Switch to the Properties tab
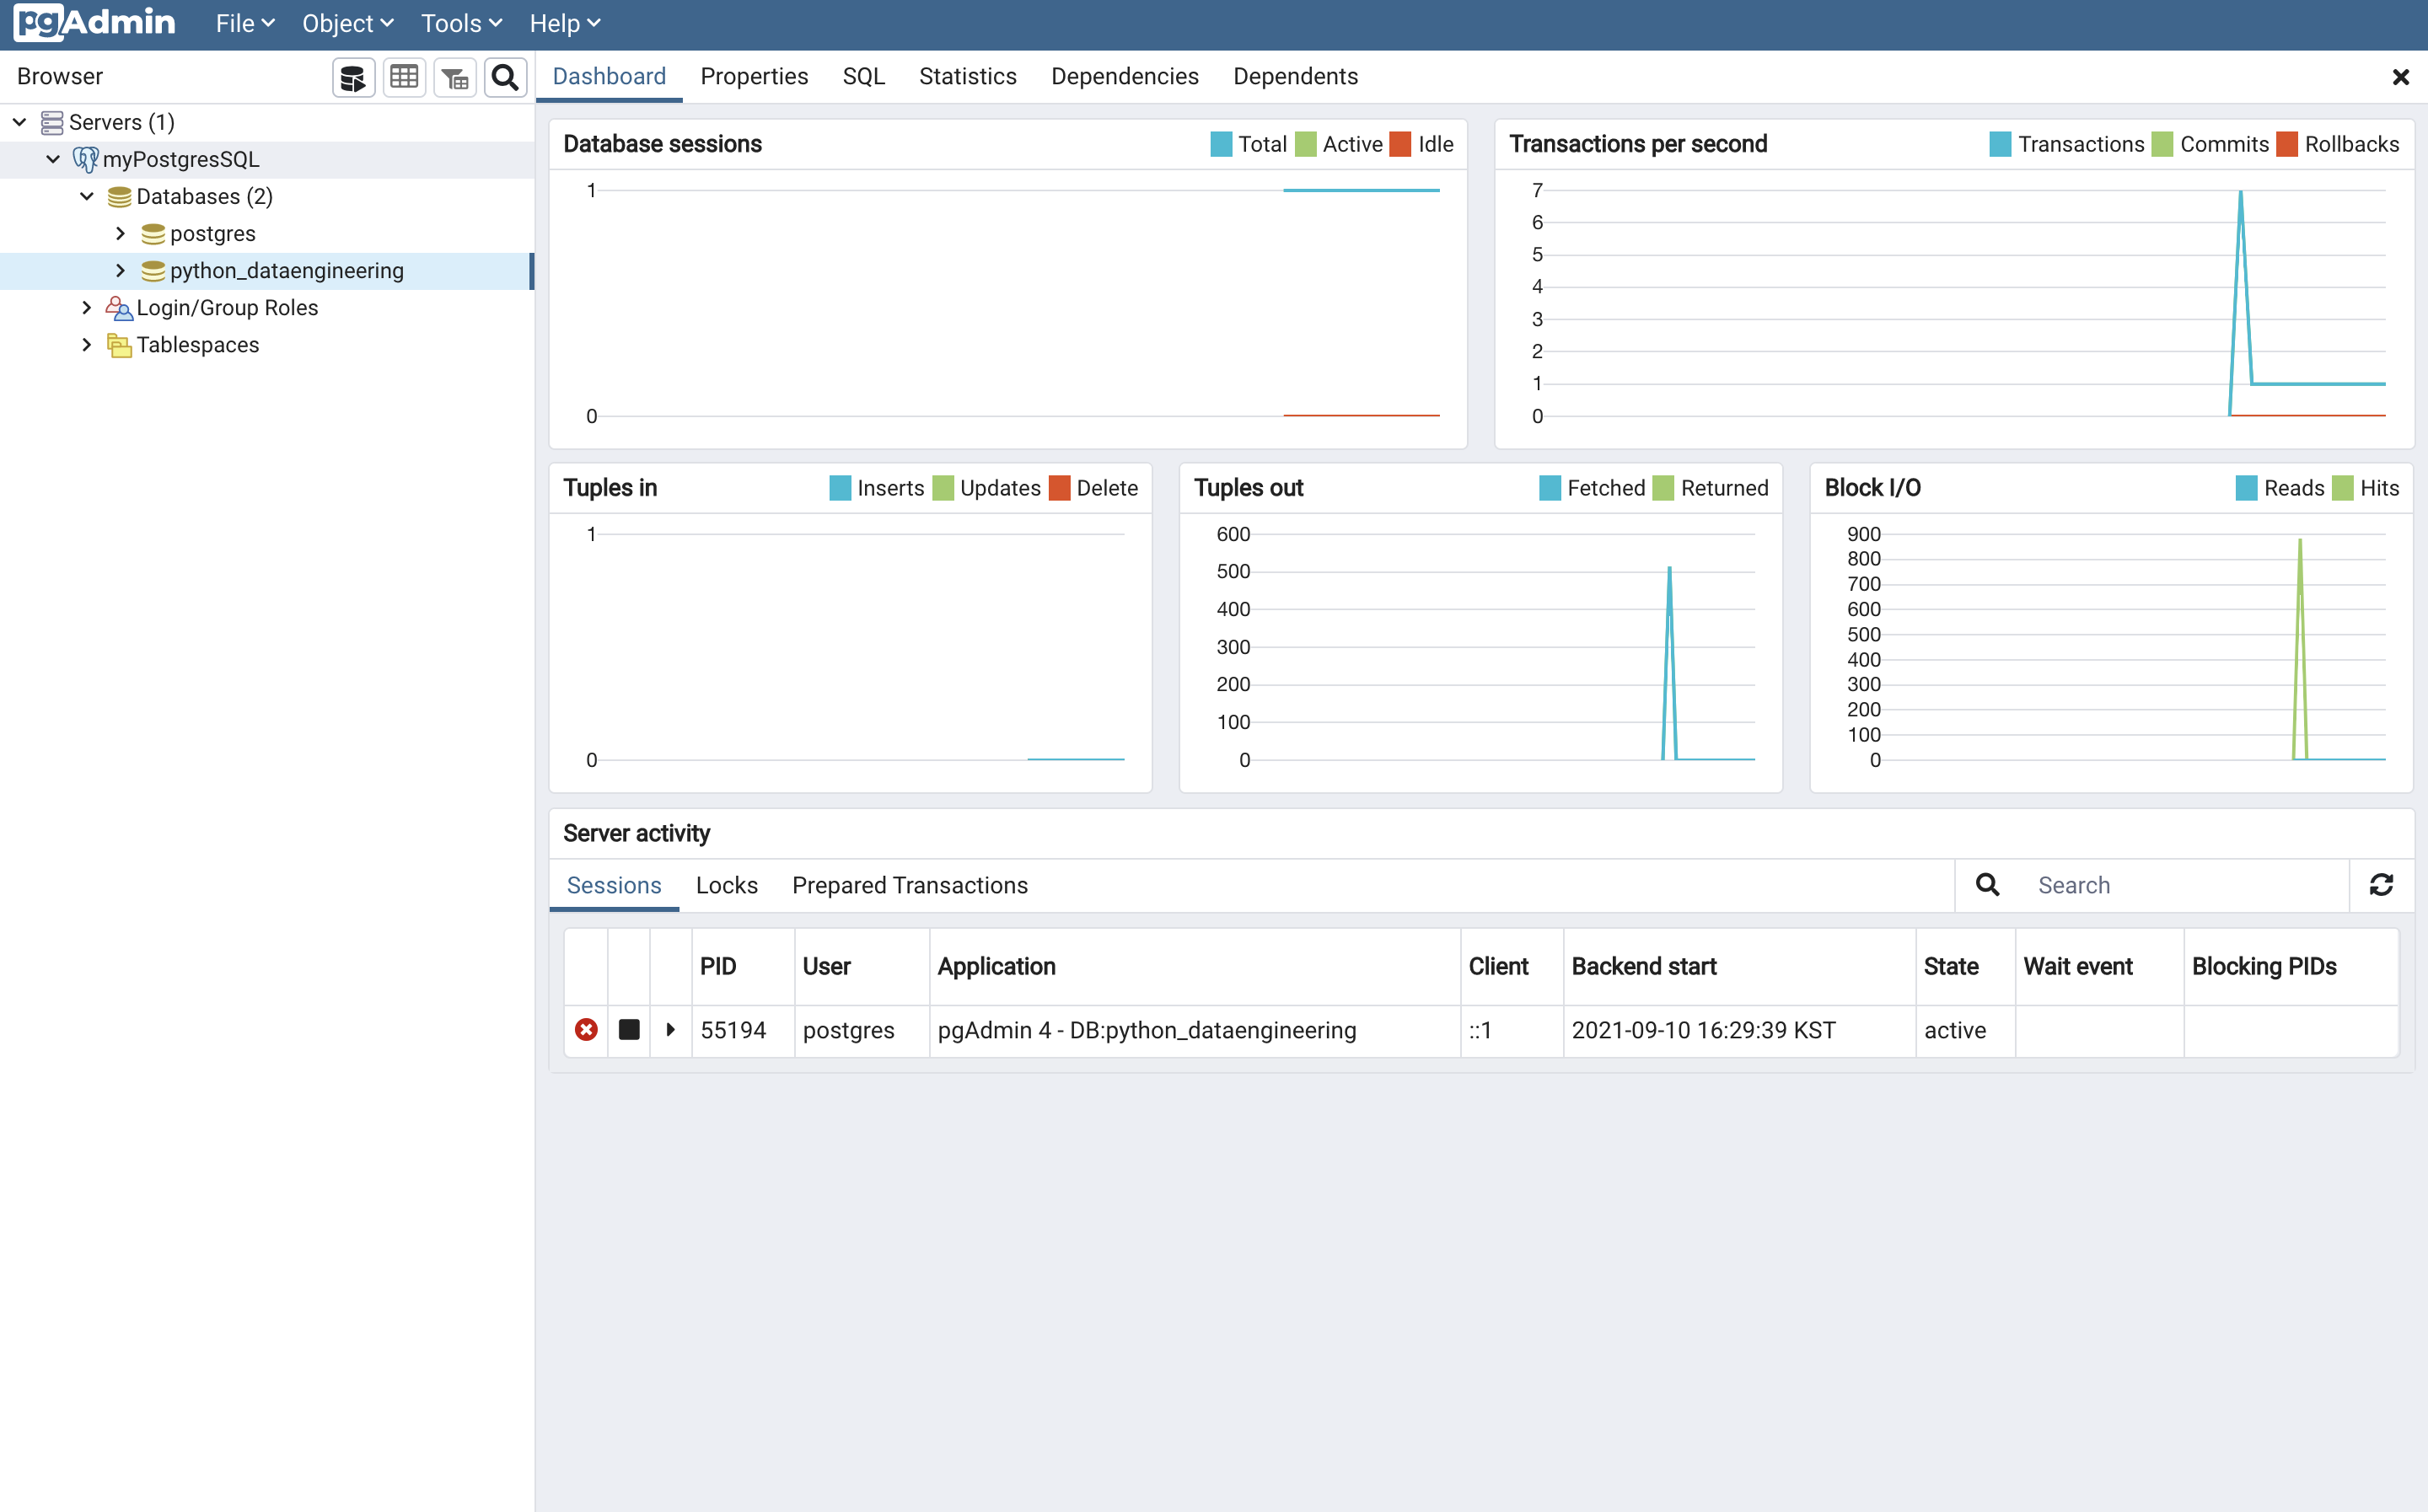2428x1512 pixels. pos(754,76)
